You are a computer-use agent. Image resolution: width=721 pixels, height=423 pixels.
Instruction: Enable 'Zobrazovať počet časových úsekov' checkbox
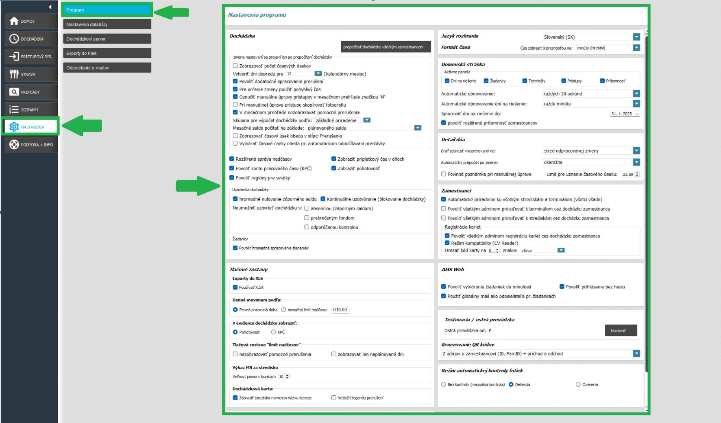(235, 66)
